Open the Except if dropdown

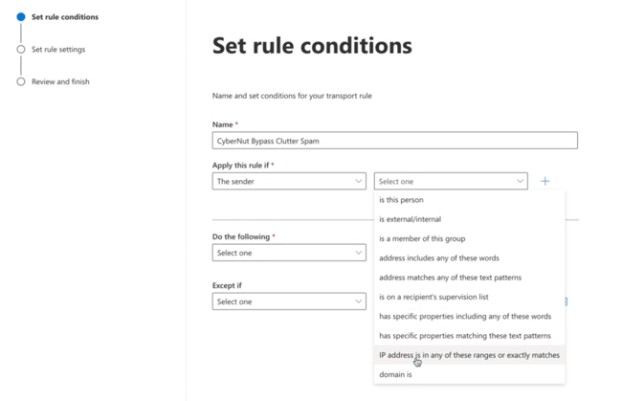pos(289,301)
